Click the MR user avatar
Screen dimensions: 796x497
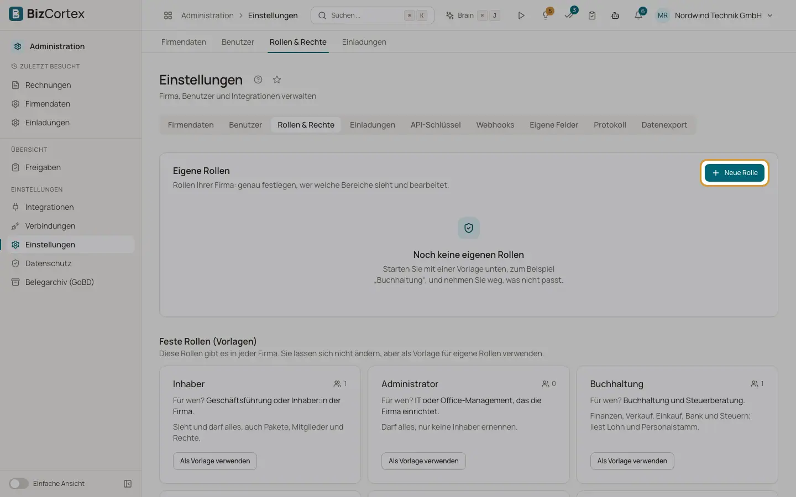coord(663,15)
